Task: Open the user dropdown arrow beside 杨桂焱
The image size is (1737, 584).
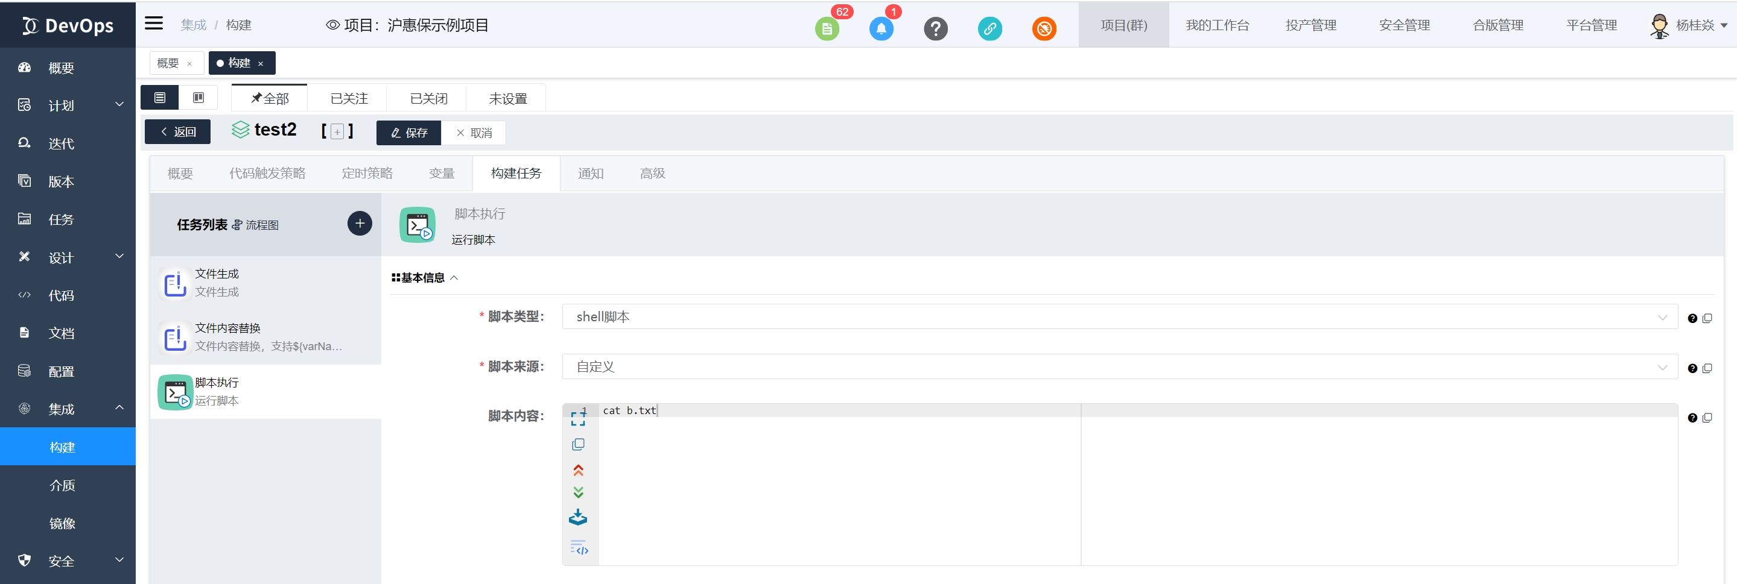Action: tap(1724, 25)
